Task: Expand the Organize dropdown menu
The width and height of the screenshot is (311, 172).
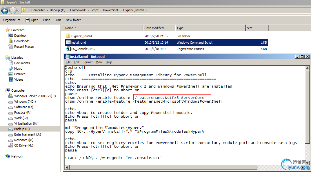Action: tap(12, 20)
